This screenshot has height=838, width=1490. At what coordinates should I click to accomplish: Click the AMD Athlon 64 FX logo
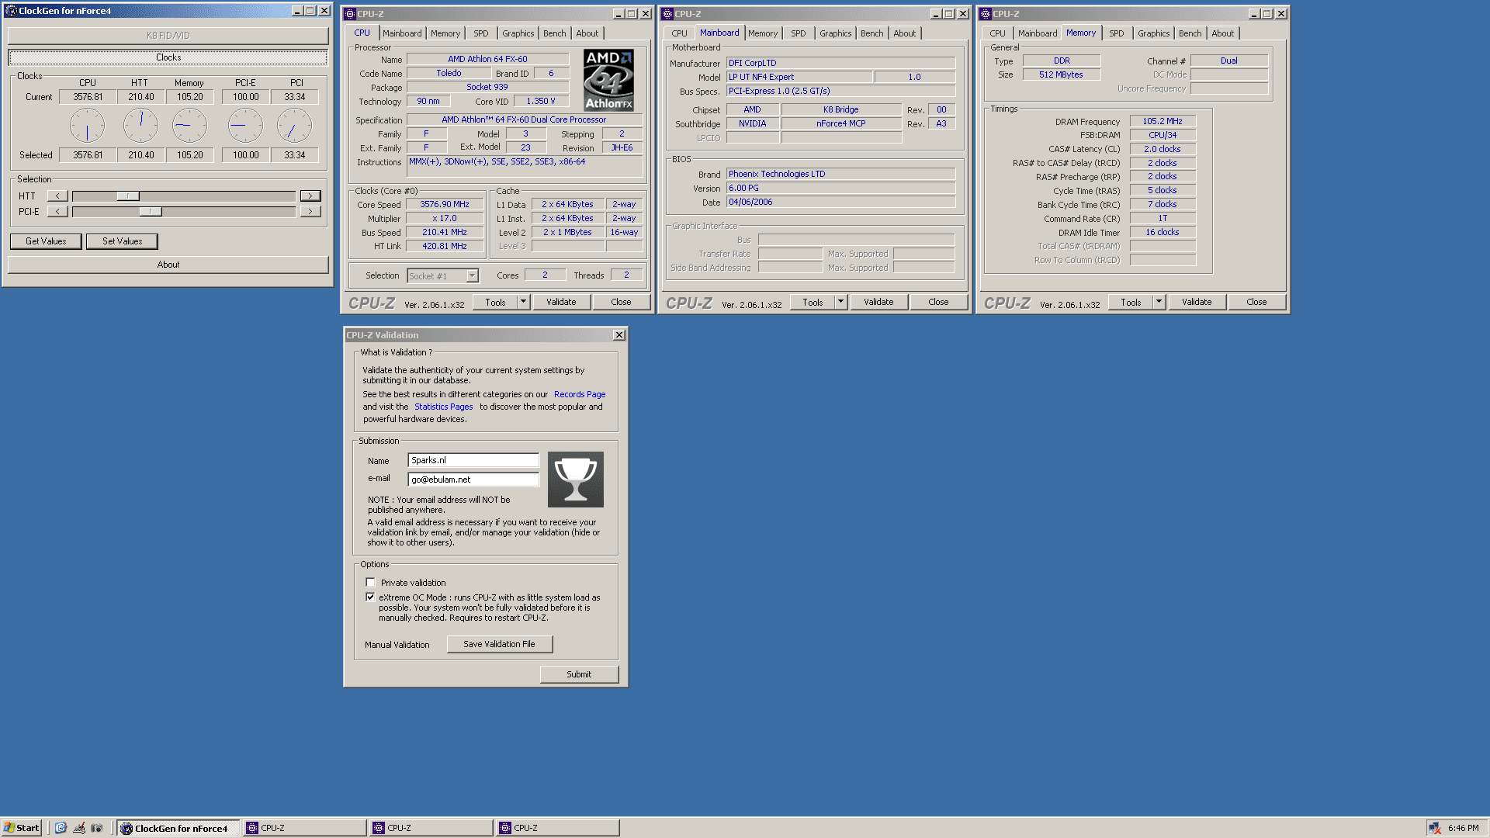click(608, 79)
